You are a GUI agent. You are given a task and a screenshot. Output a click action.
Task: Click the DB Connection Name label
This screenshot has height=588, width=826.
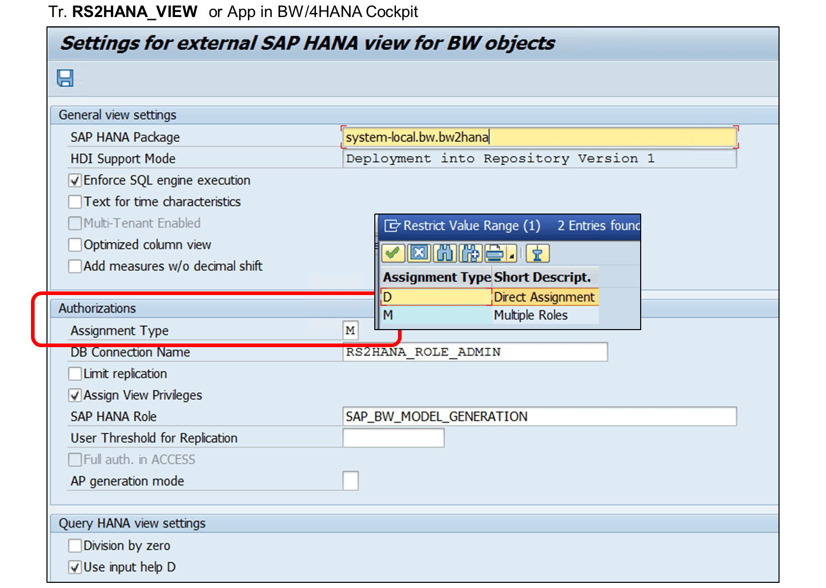point(131,352)
